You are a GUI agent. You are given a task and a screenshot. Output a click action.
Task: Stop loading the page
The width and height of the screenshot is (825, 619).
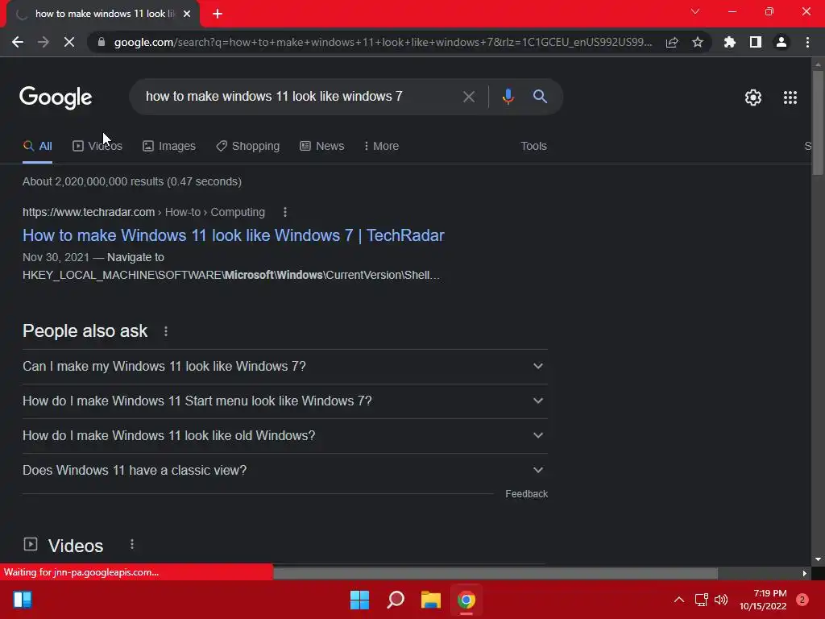point(69,42)
